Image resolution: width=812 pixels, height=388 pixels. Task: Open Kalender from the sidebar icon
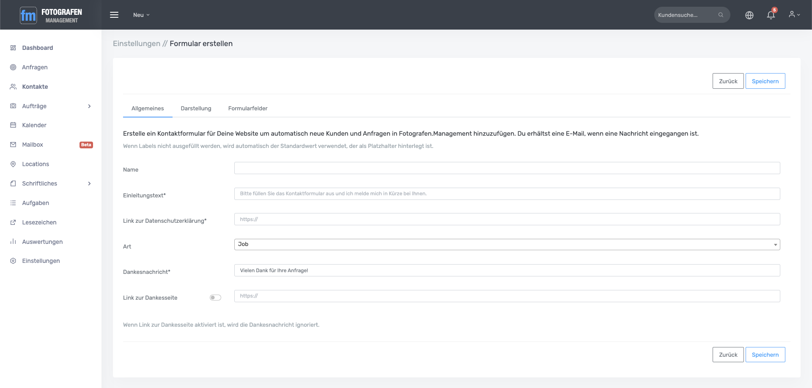coord(13,125)
